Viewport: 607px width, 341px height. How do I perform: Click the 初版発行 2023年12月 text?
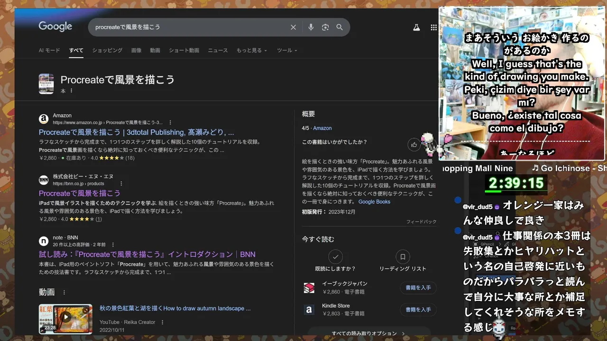329,212
